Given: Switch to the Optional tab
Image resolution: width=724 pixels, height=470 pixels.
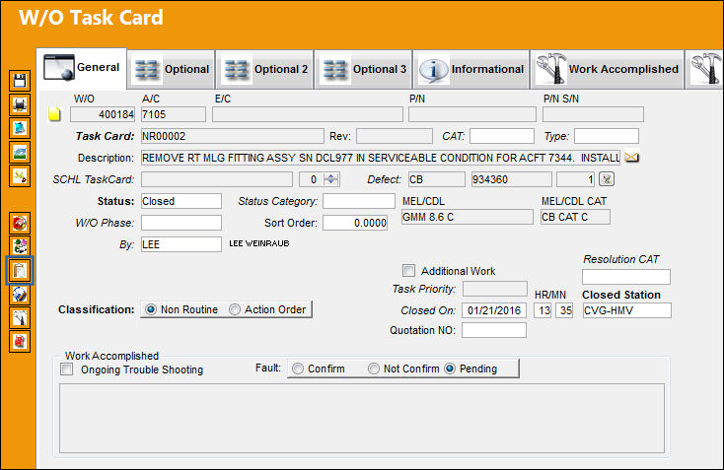Looking at the screenshot, I should pos(172,69).
